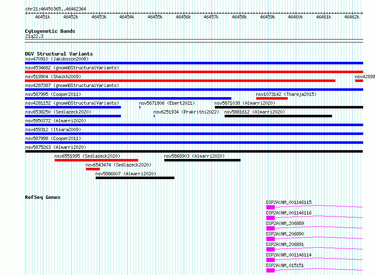The width and height of the screenshot is (375, 275).
Task: Click the 46462k ruler position label
Action: 352,17
